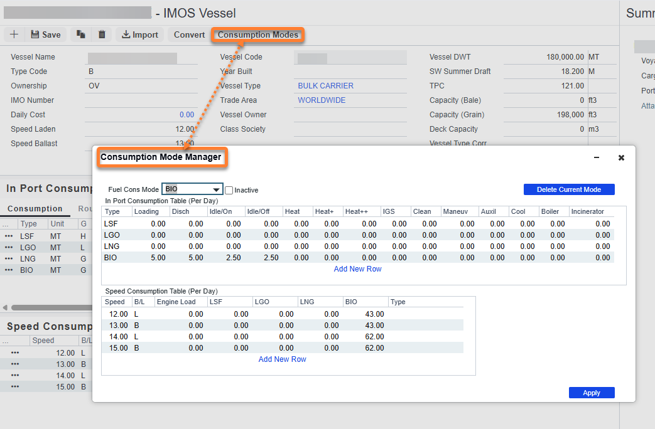Click the plus icon to add new vessel

coord(14,34)
